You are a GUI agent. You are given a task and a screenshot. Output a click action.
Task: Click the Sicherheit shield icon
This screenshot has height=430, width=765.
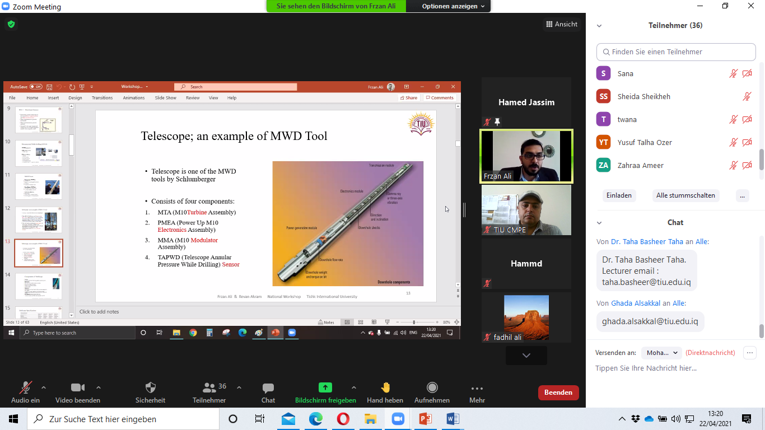tap(150, 387)
